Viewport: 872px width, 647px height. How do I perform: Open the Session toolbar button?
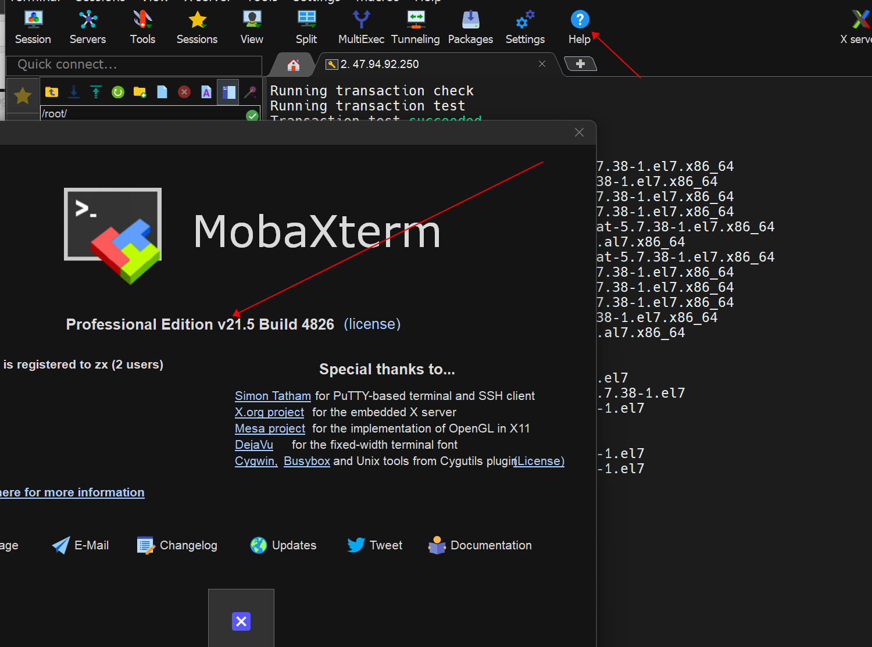[x=33, y=27]
